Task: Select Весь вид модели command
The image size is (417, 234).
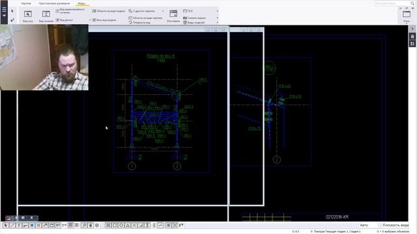Action: [104, 20]
